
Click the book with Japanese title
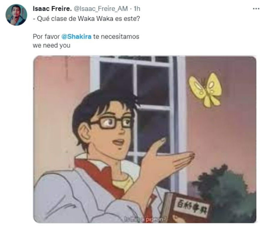pos(187,207)
